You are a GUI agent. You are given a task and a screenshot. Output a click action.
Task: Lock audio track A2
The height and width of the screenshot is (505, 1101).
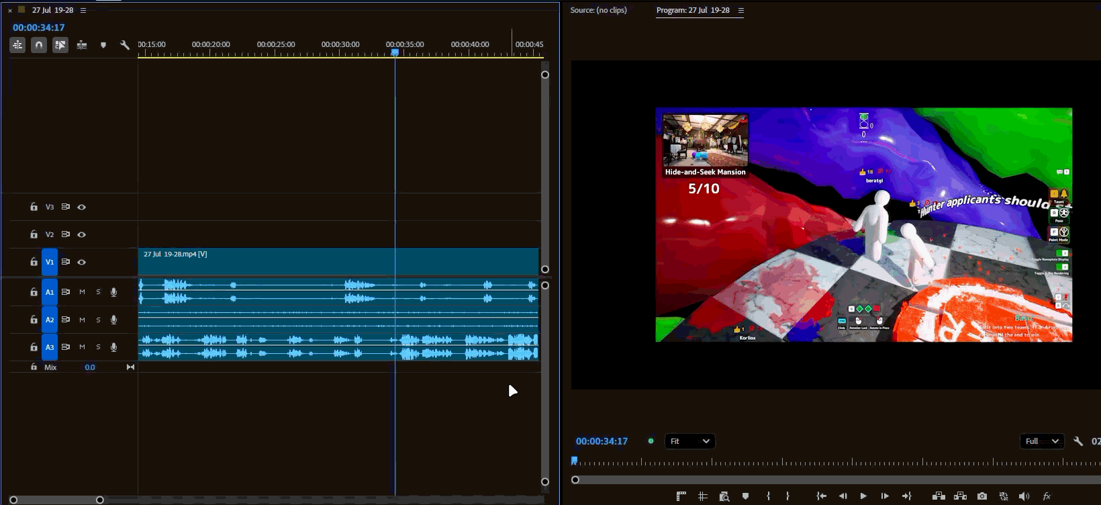34,320
